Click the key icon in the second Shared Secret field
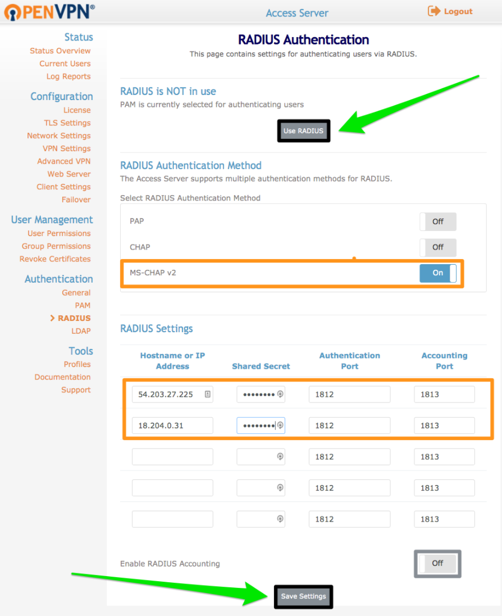 click(x=280, y=425)
